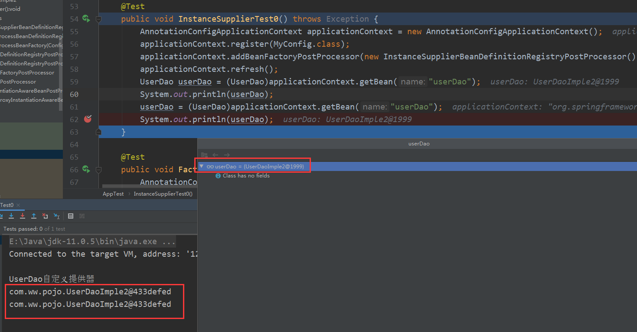Click the 'rocessBeanFactory(Config' row in structure list
The width and height of the screenshot is (637, 332).
pos(32,45)
